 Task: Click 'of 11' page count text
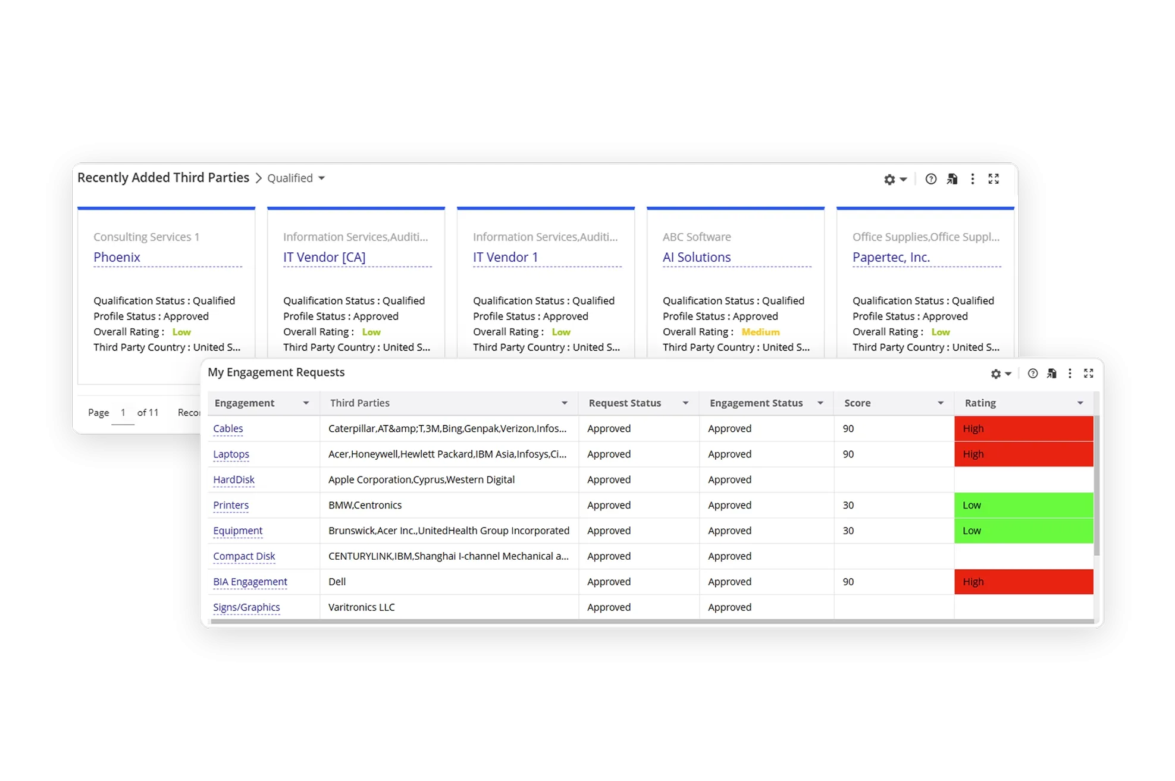(x=148, y=412)
